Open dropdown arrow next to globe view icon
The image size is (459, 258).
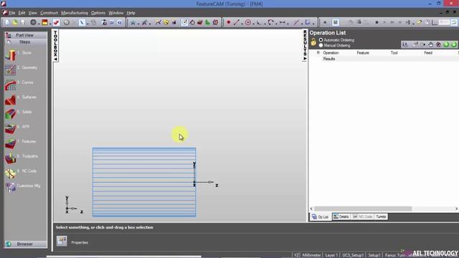click(38, 23)
